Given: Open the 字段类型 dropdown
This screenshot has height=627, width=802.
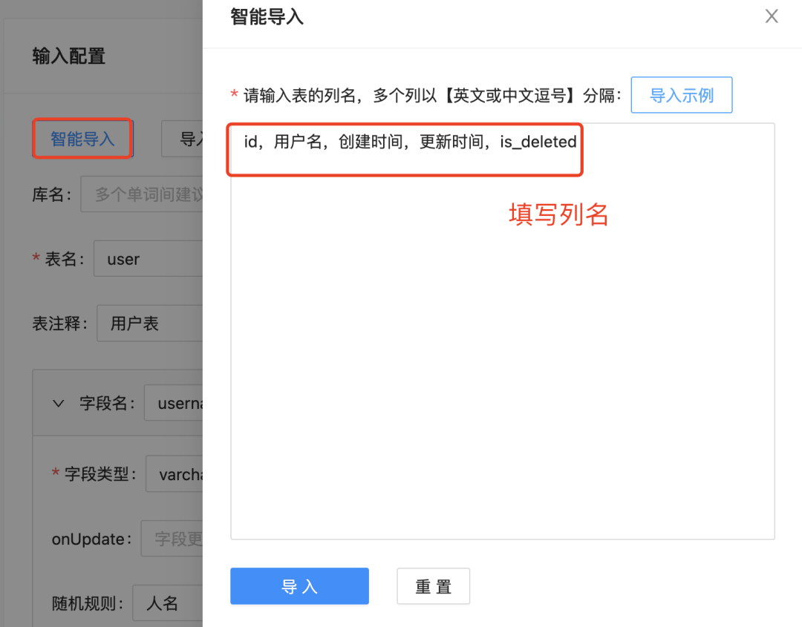Looking at the screenshot, I should (x=175, y=474).
